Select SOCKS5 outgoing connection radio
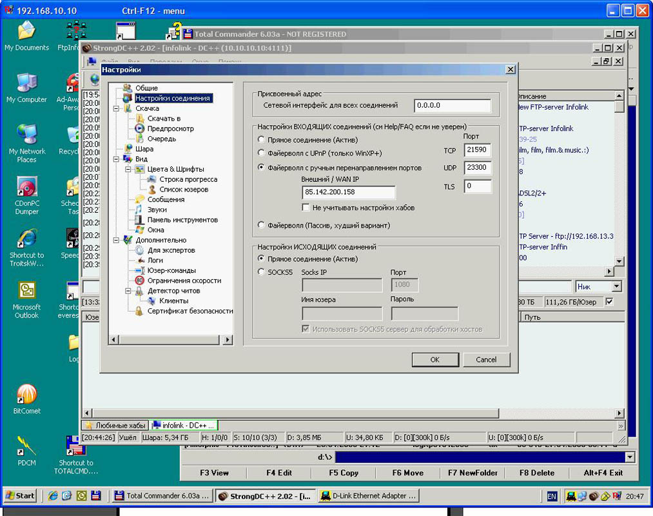The width and height of the screenshot is (653, 516). 261,272
